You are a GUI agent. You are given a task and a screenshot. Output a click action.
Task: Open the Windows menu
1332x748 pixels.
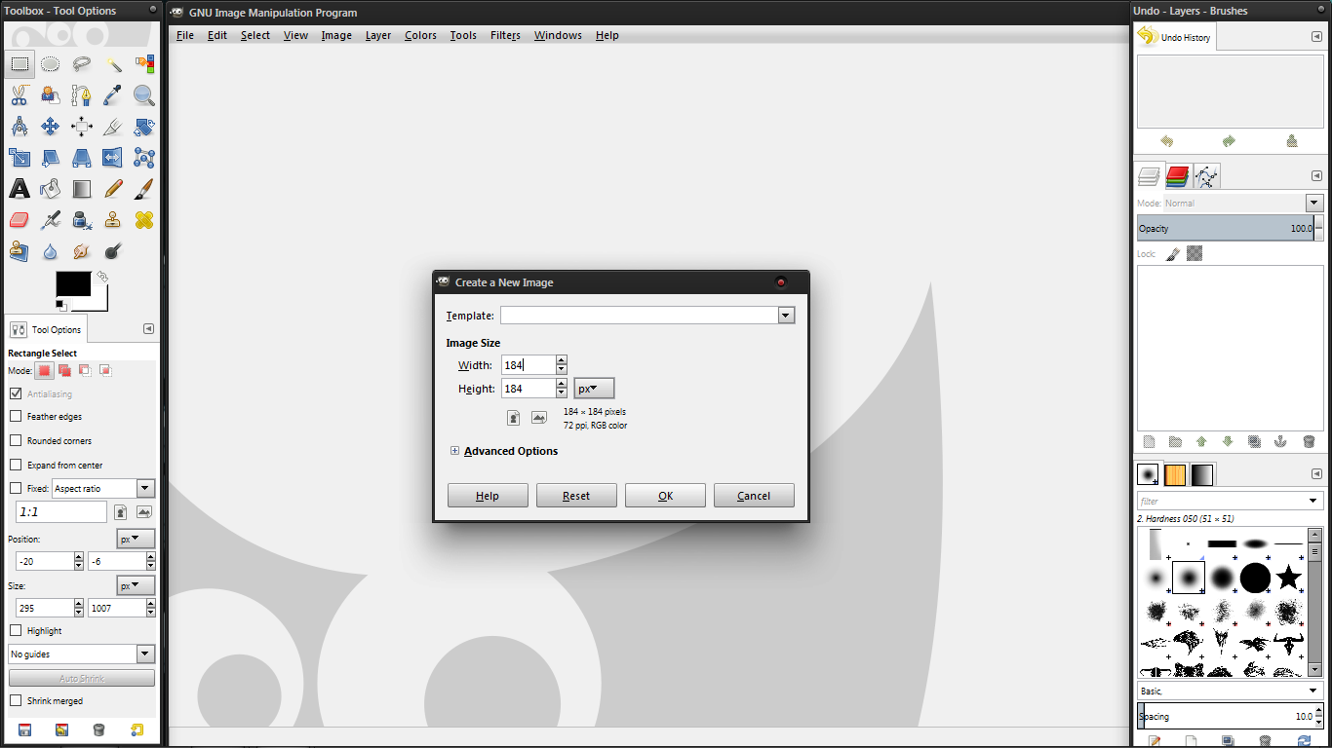pos(558,35)
